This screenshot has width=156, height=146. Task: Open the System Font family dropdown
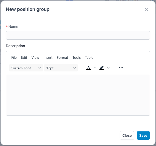[26, 68]
